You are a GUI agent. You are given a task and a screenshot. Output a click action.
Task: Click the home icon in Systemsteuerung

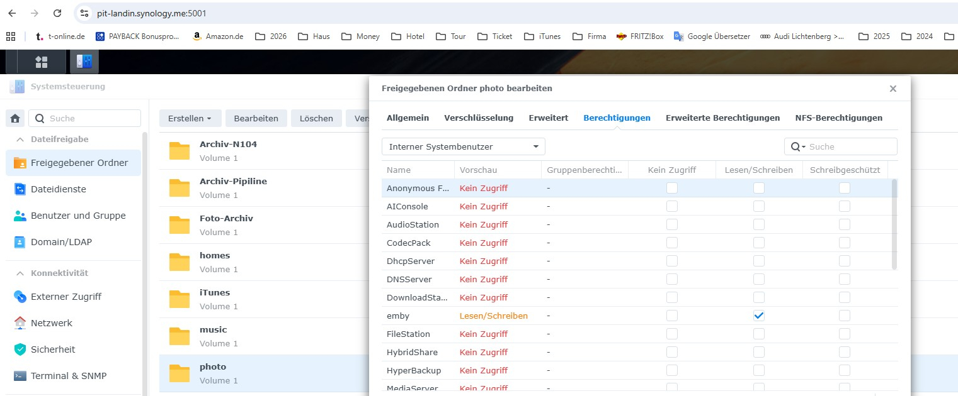[15, 118]
